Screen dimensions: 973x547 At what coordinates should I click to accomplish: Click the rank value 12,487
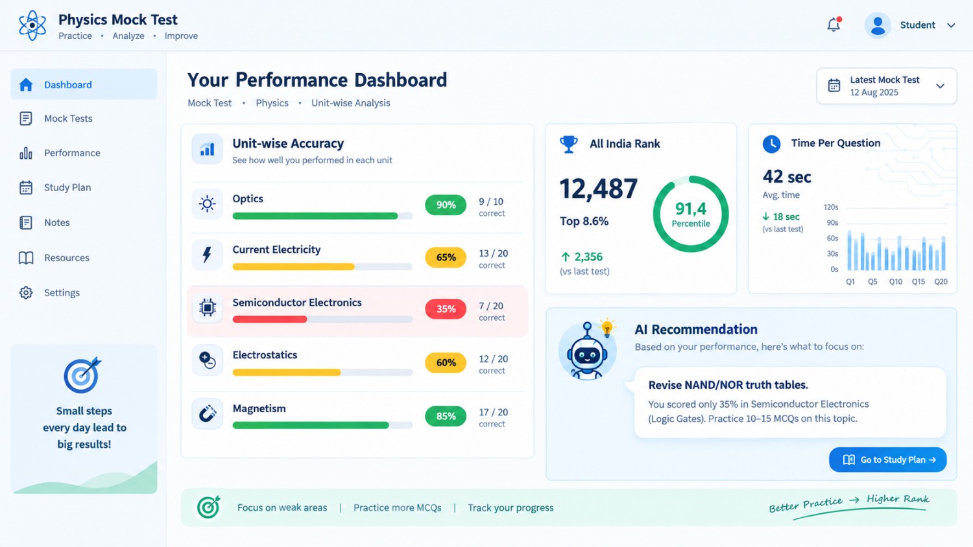(x=599, y=189)
